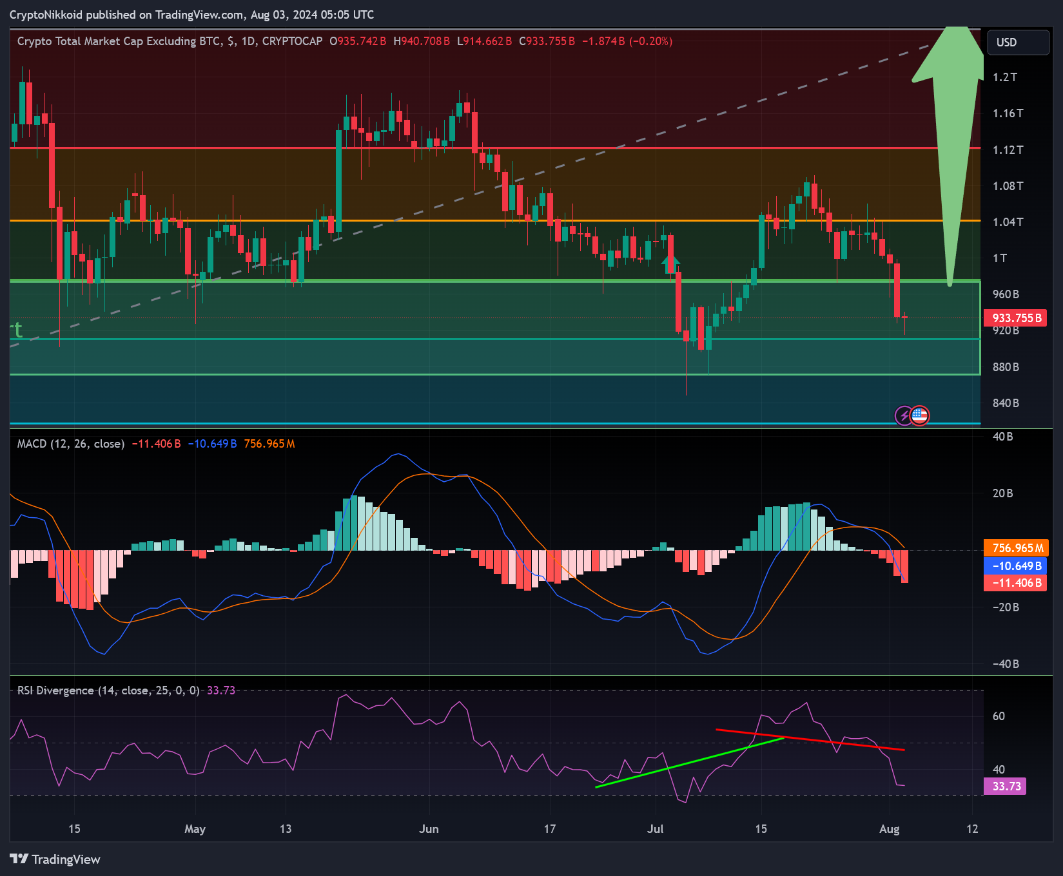Image resolution: width=1063 pixels, height=876 pixels.
Task: Click the blue -10.649 B MACD value label
Action: [x=1015, y=566]
